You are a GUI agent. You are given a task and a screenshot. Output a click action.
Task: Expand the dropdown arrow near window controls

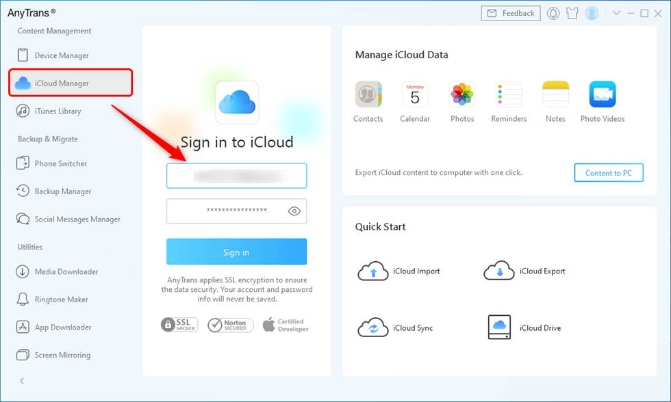click(615, 12)
